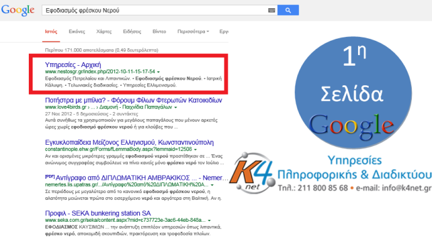Screen dimensions: 432x240
Task: Click the Εργαλεία tab cut off at right
Action: click(224, 32)
